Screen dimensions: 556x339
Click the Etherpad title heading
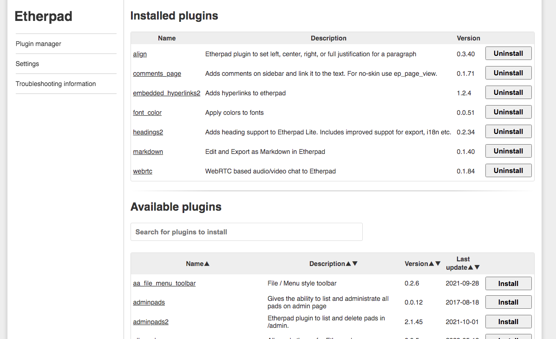point(43,16)
